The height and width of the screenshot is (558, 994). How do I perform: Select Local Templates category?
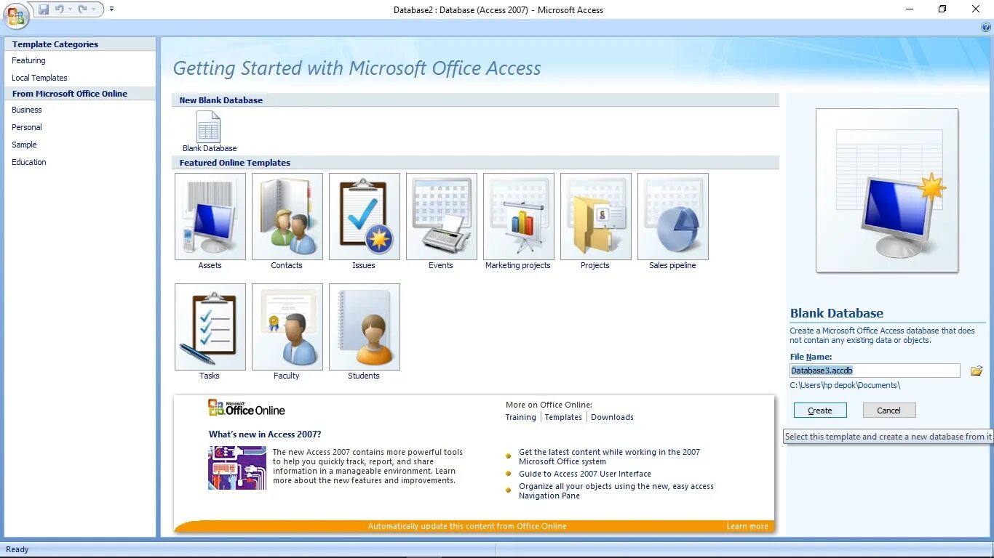click(x=39, y=78)
